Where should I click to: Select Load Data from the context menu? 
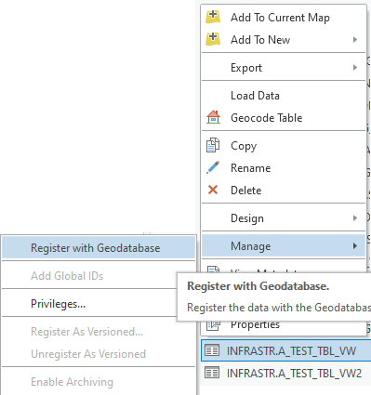[284, 96]
